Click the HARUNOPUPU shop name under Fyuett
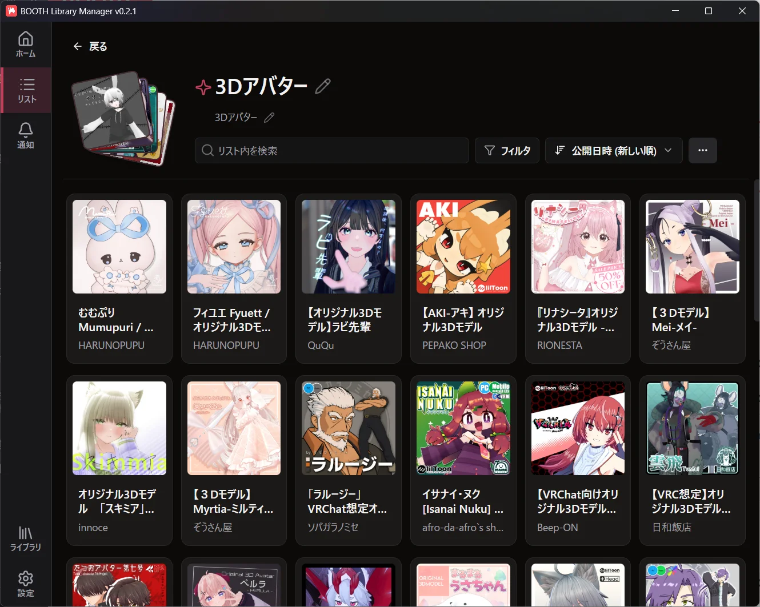The image size is (760, 607). pos(226,345)
